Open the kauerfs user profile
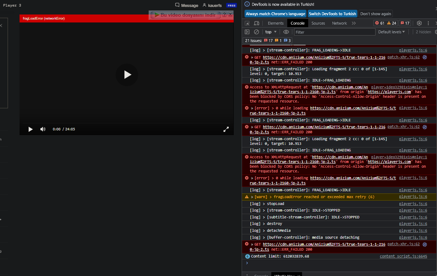 [212, 5]
